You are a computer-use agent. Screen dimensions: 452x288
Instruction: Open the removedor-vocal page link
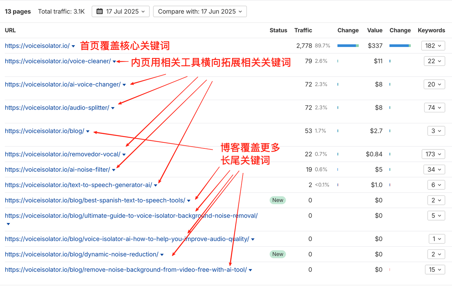click(63, 154)
